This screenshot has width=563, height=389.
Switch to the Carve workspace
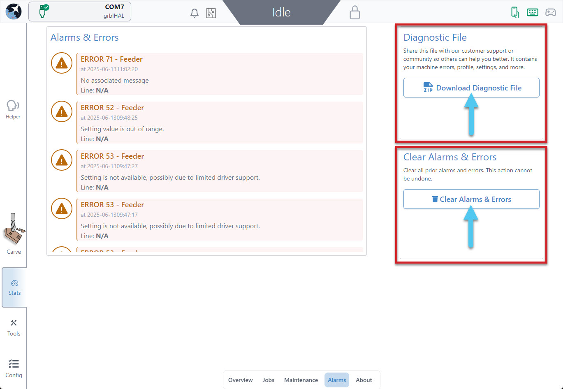click(14, 234)
